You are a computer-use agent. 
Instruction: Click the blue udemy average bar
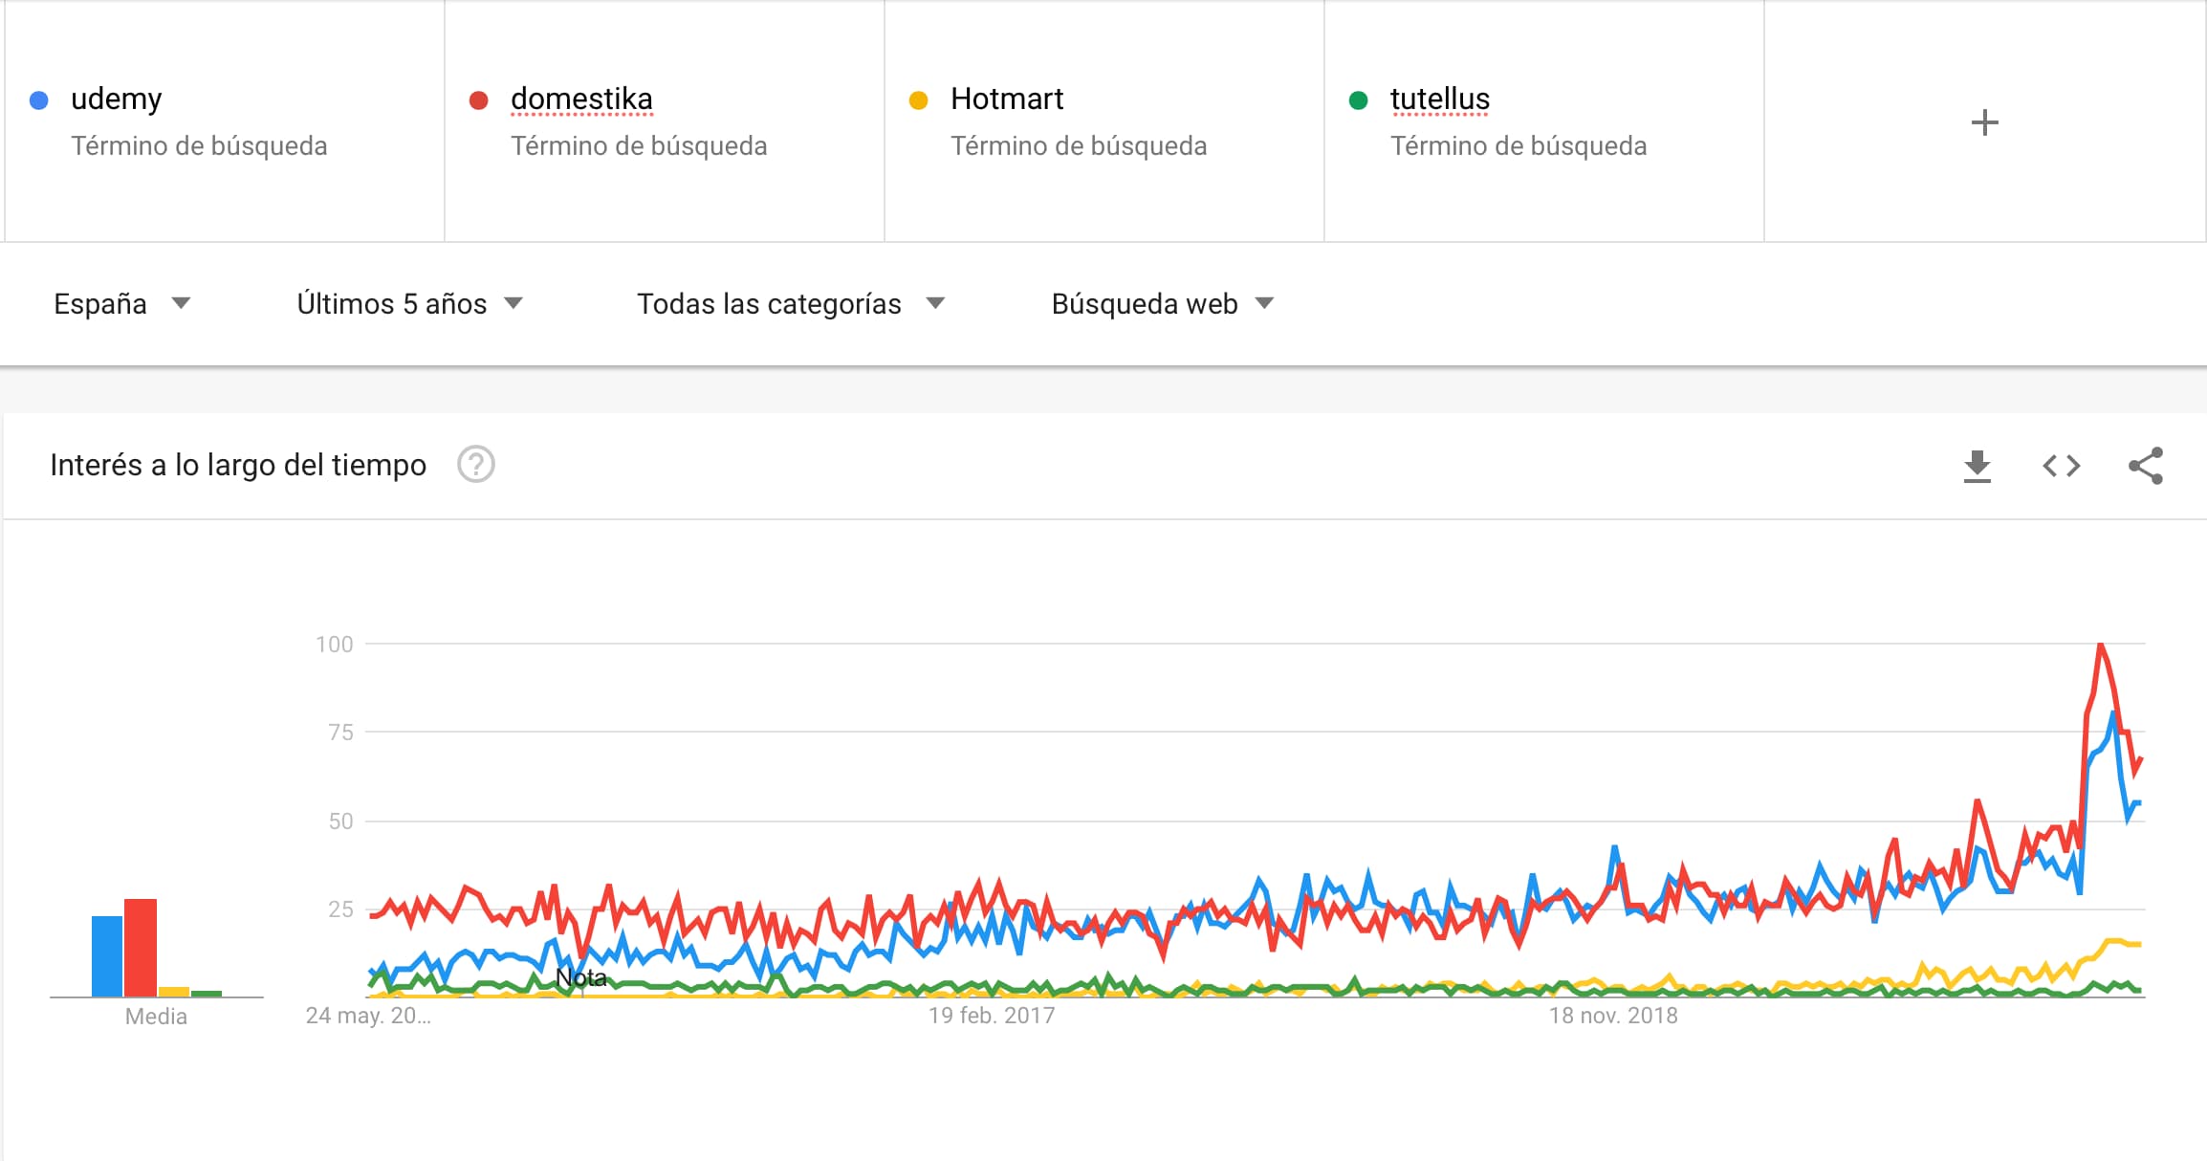(107, 956)
